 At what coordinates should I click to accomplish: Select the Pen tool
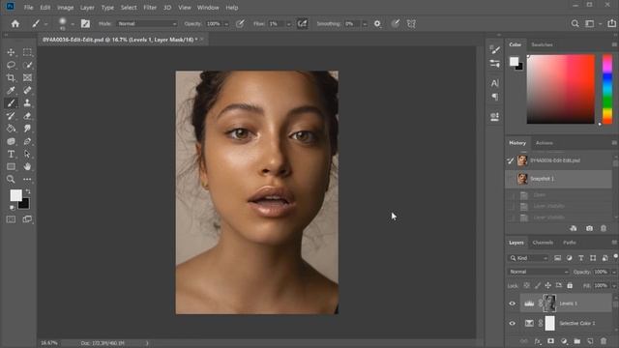[27, 141]
